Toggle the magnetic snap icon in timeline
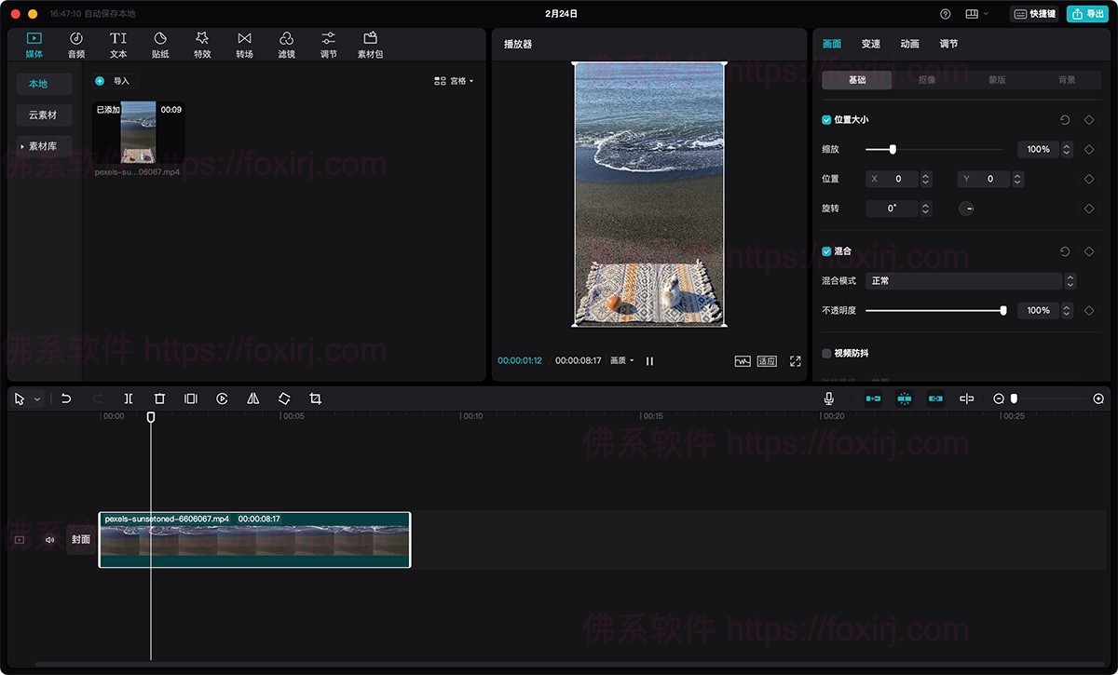Image resolution: width=1118 pixels, height=675 pixels. coord(904,398)
